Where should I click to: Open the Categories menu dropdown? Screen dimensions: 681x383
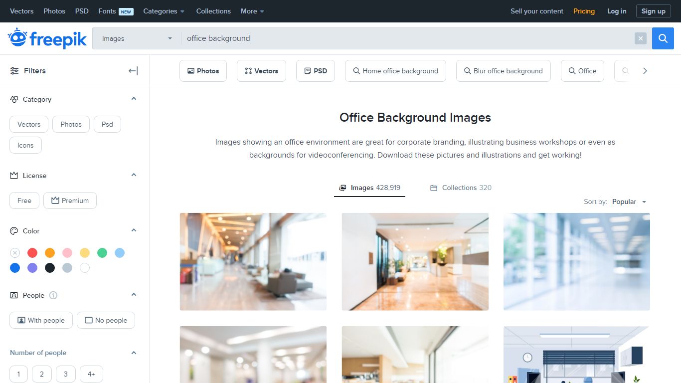164,11
